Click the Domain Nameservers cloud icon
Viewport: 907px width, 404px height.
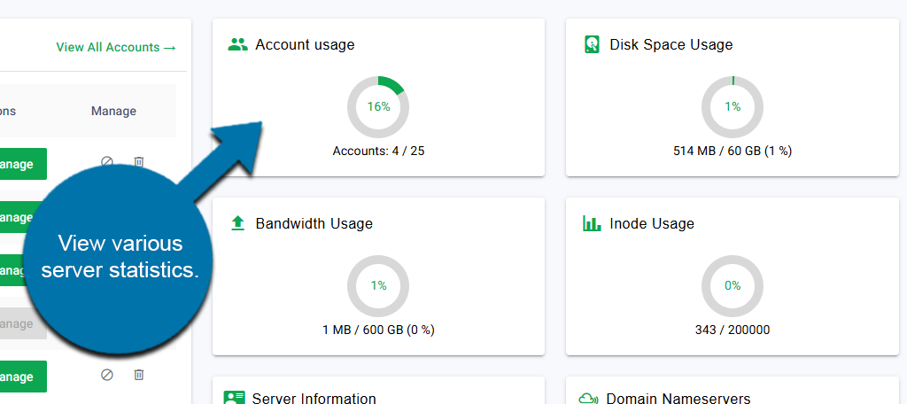[x=588, y=399]
